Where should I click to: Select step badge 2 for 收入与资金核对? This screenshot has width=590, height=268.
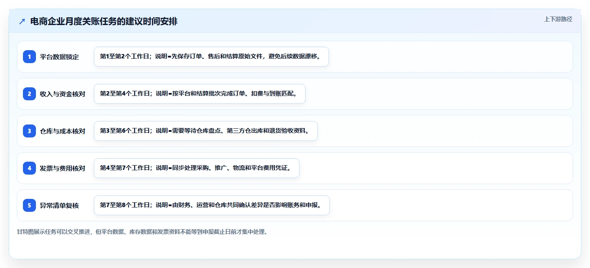coord(29,94)
